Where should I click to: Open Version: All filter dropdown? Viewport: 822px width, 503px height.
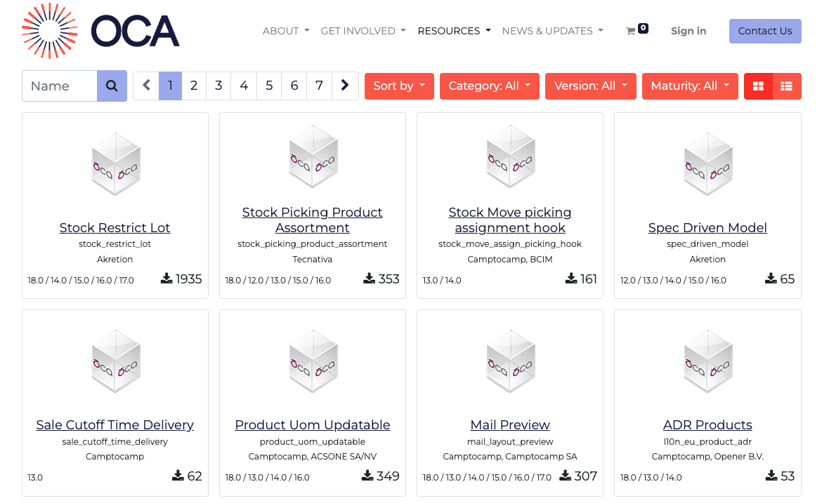tap(591, 86)
